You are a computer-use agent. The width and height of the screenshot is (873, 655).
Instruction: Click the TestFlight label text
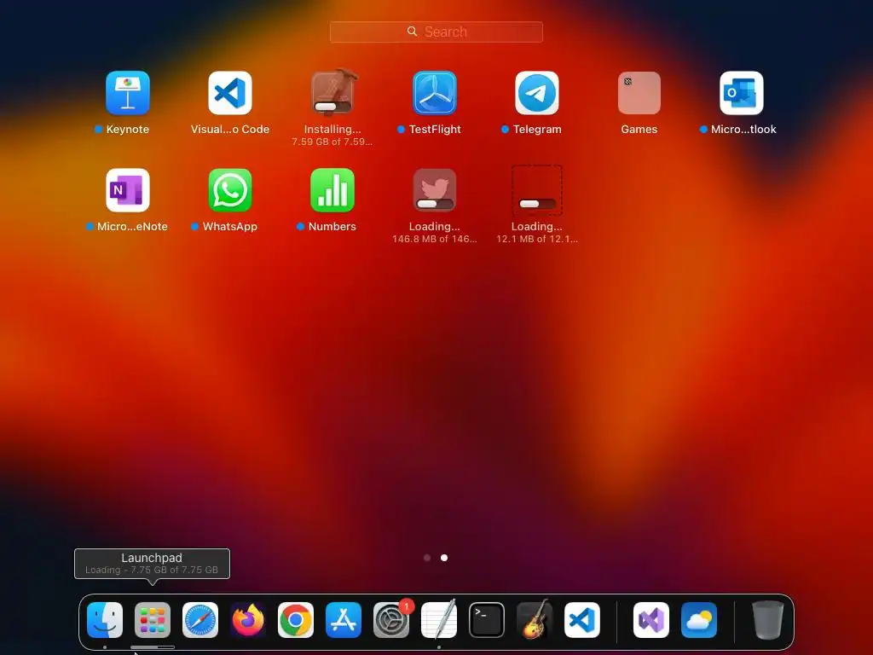coord(435,130)
